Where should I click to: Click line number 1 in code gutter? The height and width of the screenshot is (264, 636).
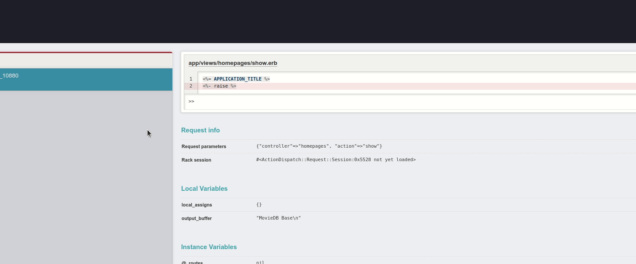[191, 79]
